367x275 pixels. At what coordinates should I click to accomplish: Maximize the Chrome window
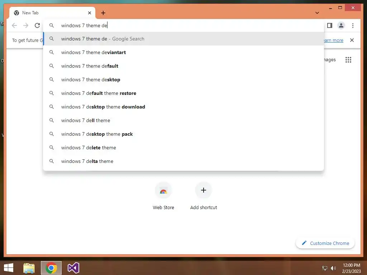pyautogui.click(x=340, y=8)
